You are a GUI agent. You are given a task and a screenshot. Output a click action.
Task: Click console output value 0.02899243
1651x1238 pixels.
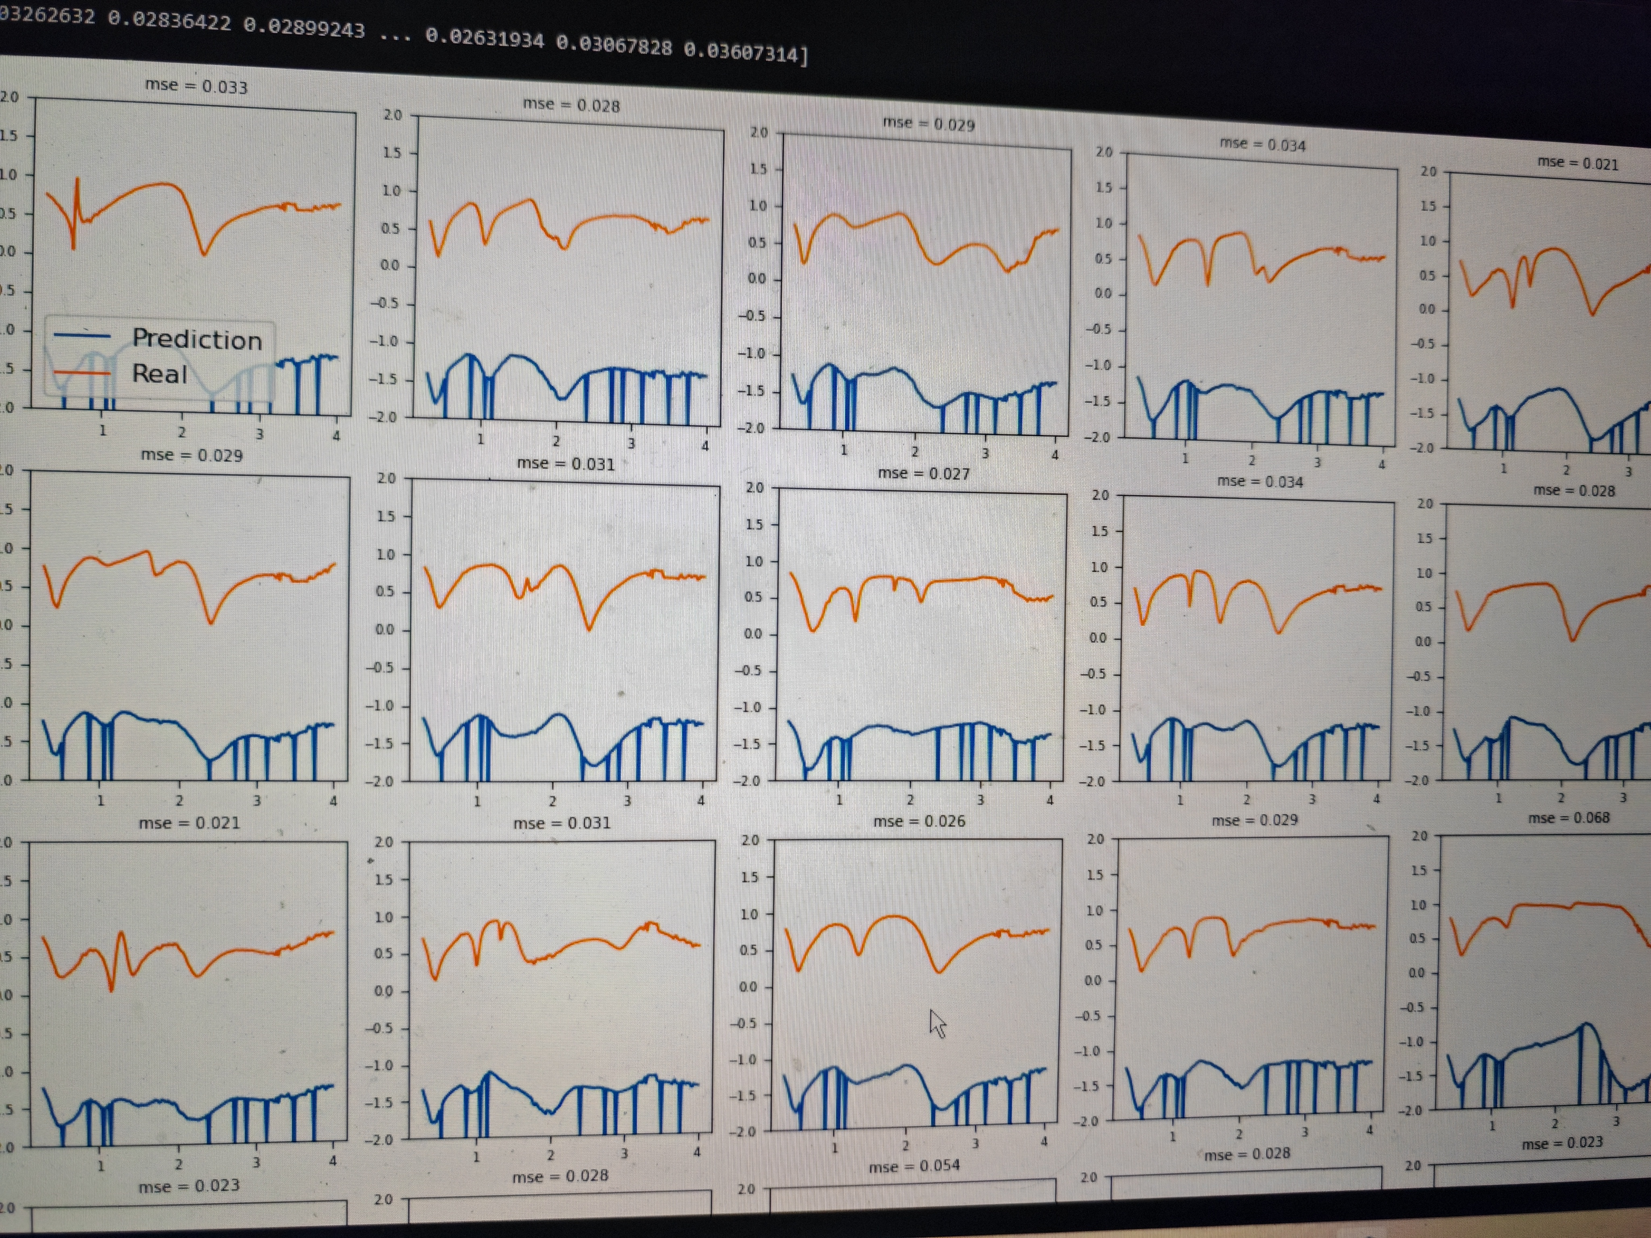(304, 27)
